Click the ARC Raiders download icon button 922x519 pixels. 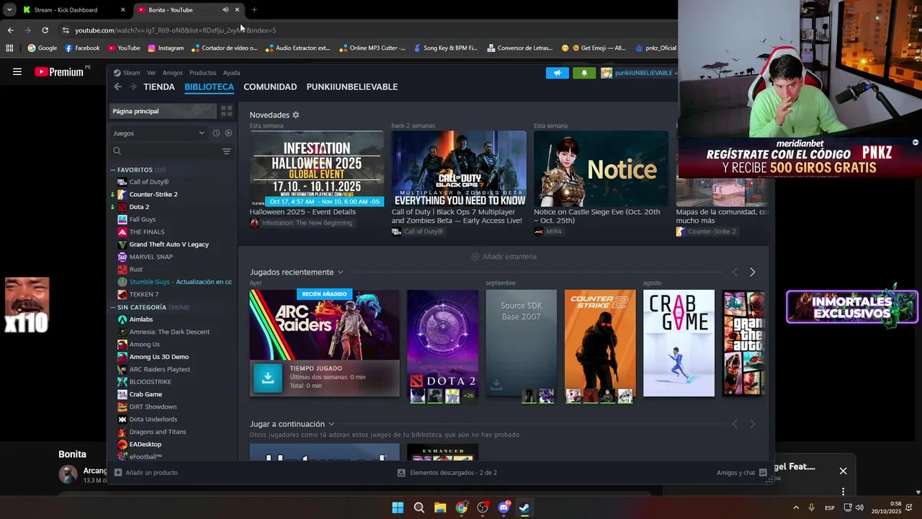tap(267, 378)
